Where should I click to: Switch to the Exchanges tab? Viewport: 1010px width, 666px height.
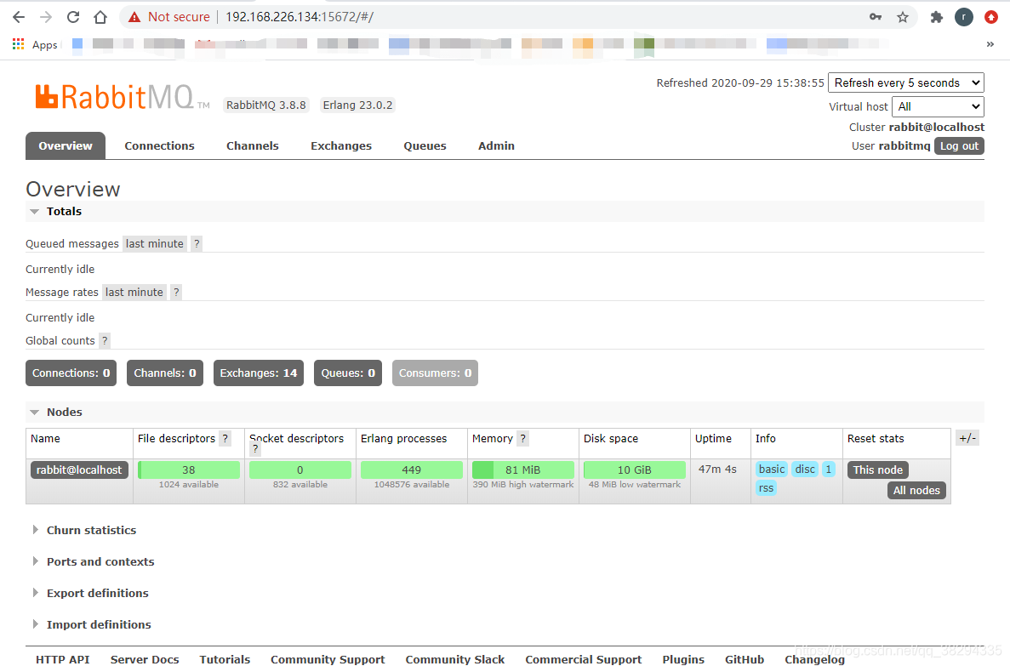pos(340,145)
